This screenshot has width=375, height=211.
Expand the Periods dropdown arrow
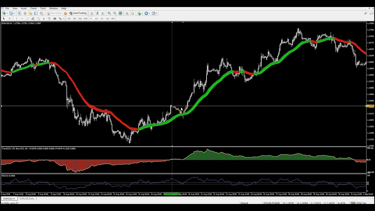[149, 13]
